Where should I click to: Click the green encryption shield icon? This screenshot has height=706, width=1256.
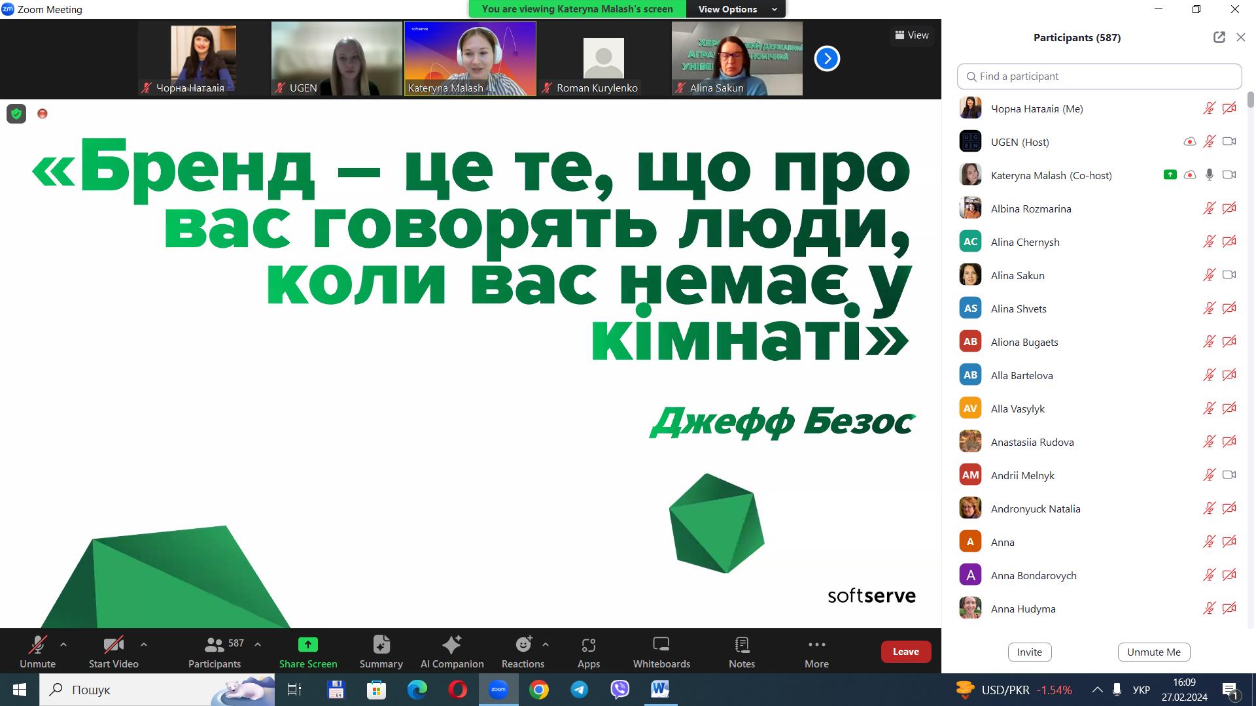coord(16,114)
